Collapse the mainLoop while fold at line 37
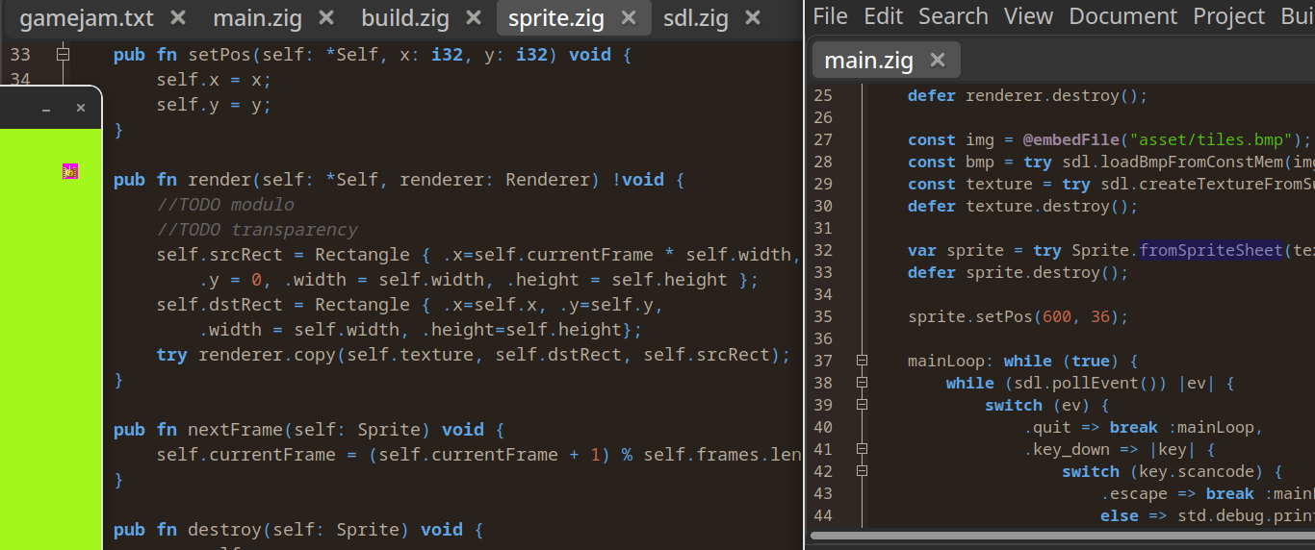This screenshot has width=1315, height=550. click(862, 361)
